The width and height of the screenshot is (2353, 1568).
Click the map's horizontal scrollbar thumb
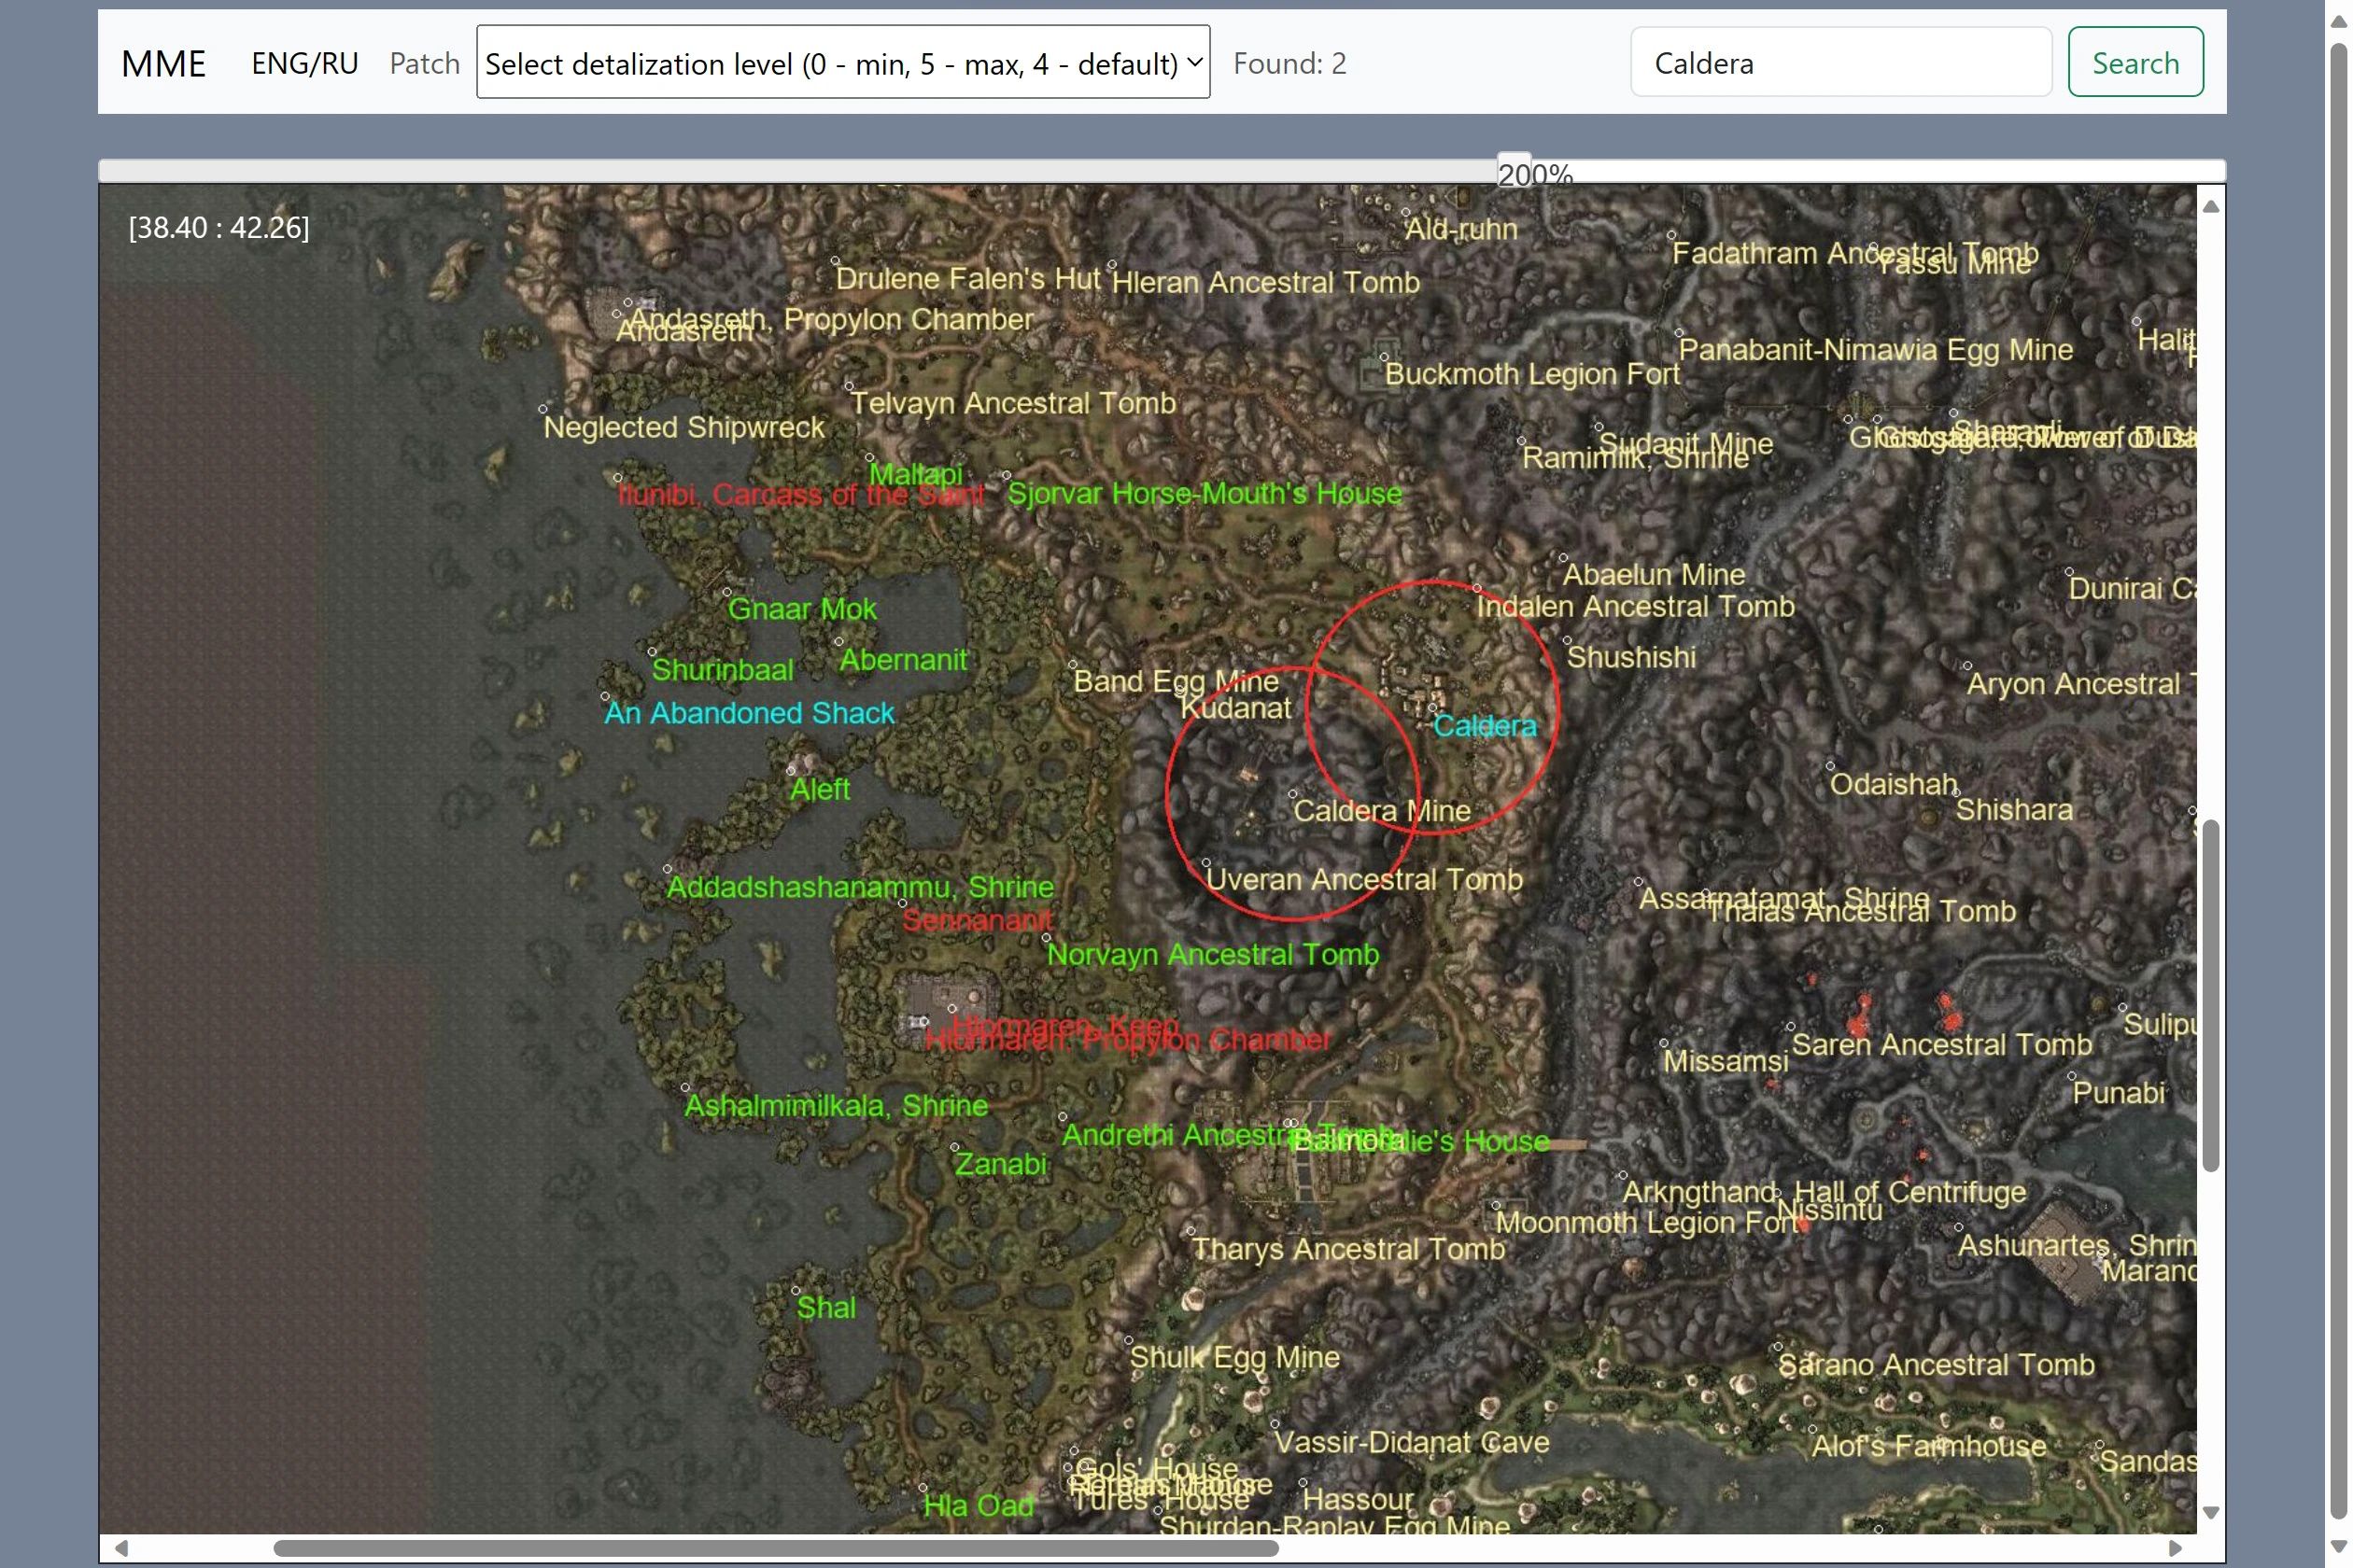(x=775, y=1548)
